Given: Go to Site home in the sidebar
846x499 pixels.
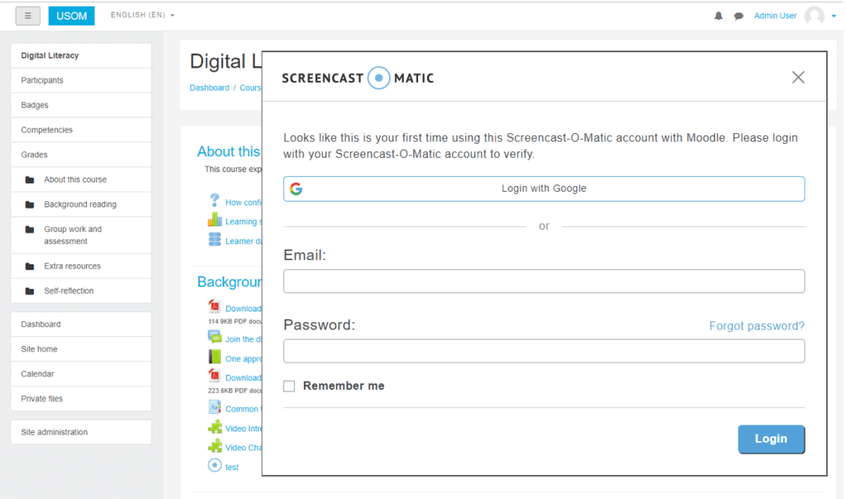Looking at the screenshot, I should click(x=81, y=349).
